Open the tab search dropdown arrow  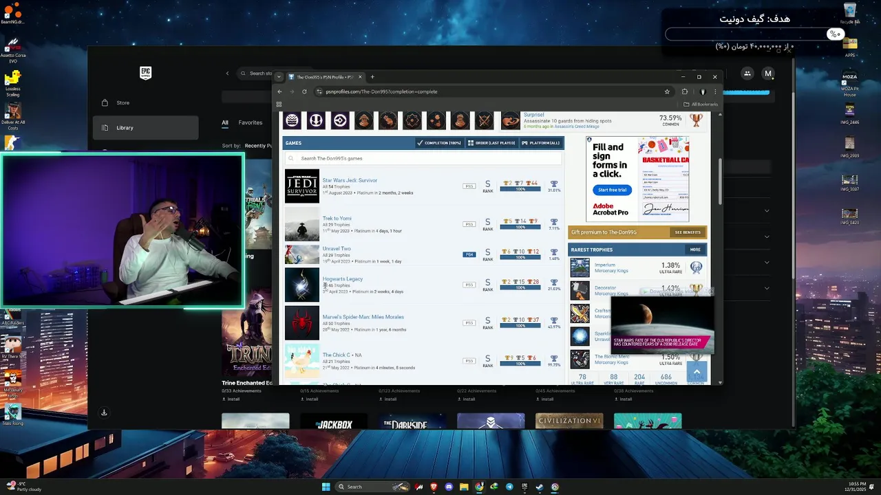click(x=279, y=77)
